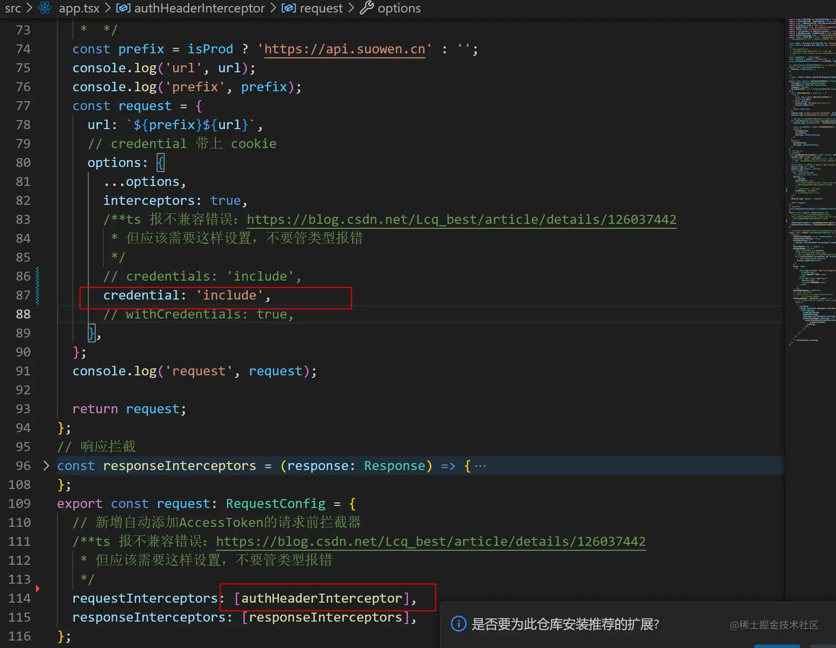Screen dimensions: 836x648
Task: Click the comment "// credentials: 'include'," on line 86
Action: click(202, 276)
